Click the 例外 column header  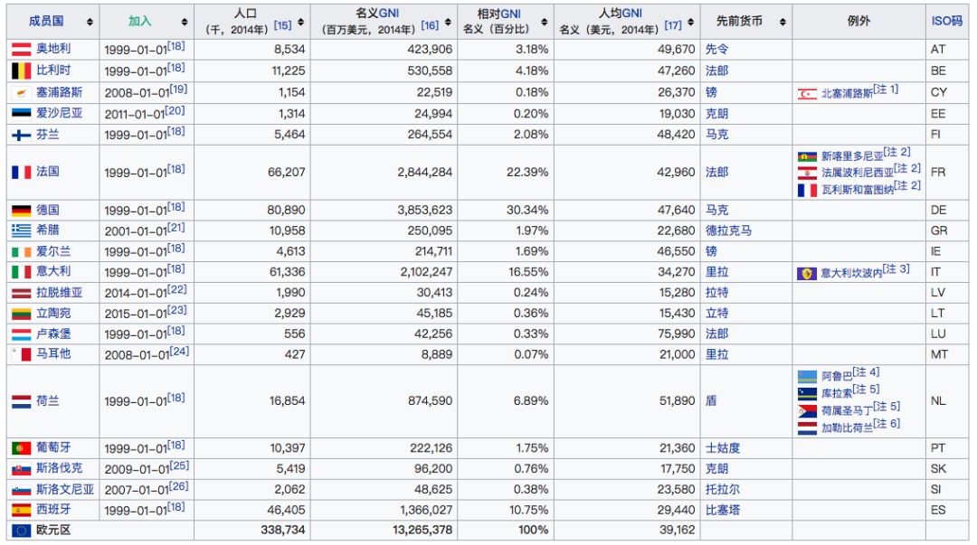pyautogui.click(x=858, y=21)
